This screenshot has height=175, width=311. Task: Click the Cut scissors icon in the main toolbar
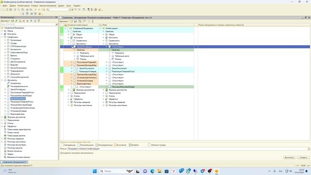[x=15, y=10]
